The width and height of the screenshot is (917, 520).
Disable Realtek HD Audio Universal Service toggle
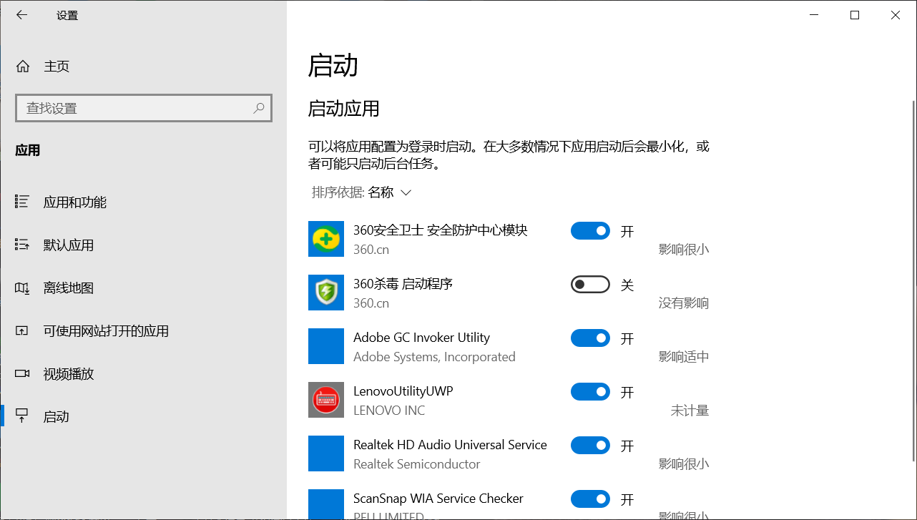pyautogui.click(x=590, y=446)
